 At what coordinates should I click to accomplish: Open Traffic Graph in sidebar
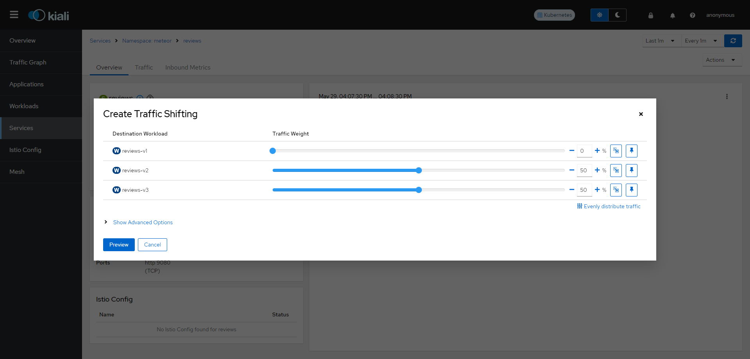41,63
